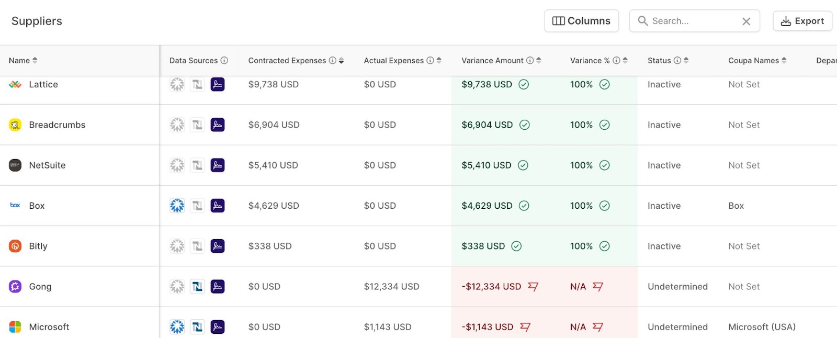Select $4,629 USD variance amount cell
837x338 pixels.
[487, 206]
